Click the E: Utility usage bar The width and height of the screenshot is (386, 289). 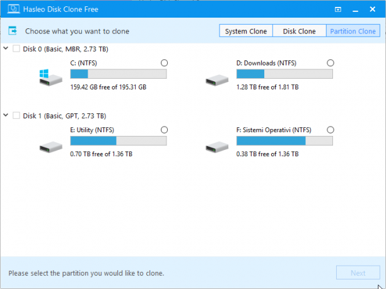click(x=119, y=140)
